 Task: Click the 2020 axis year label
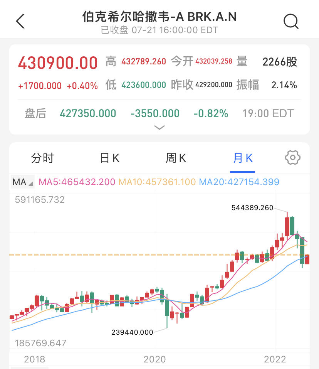click(x=155, y=359)
